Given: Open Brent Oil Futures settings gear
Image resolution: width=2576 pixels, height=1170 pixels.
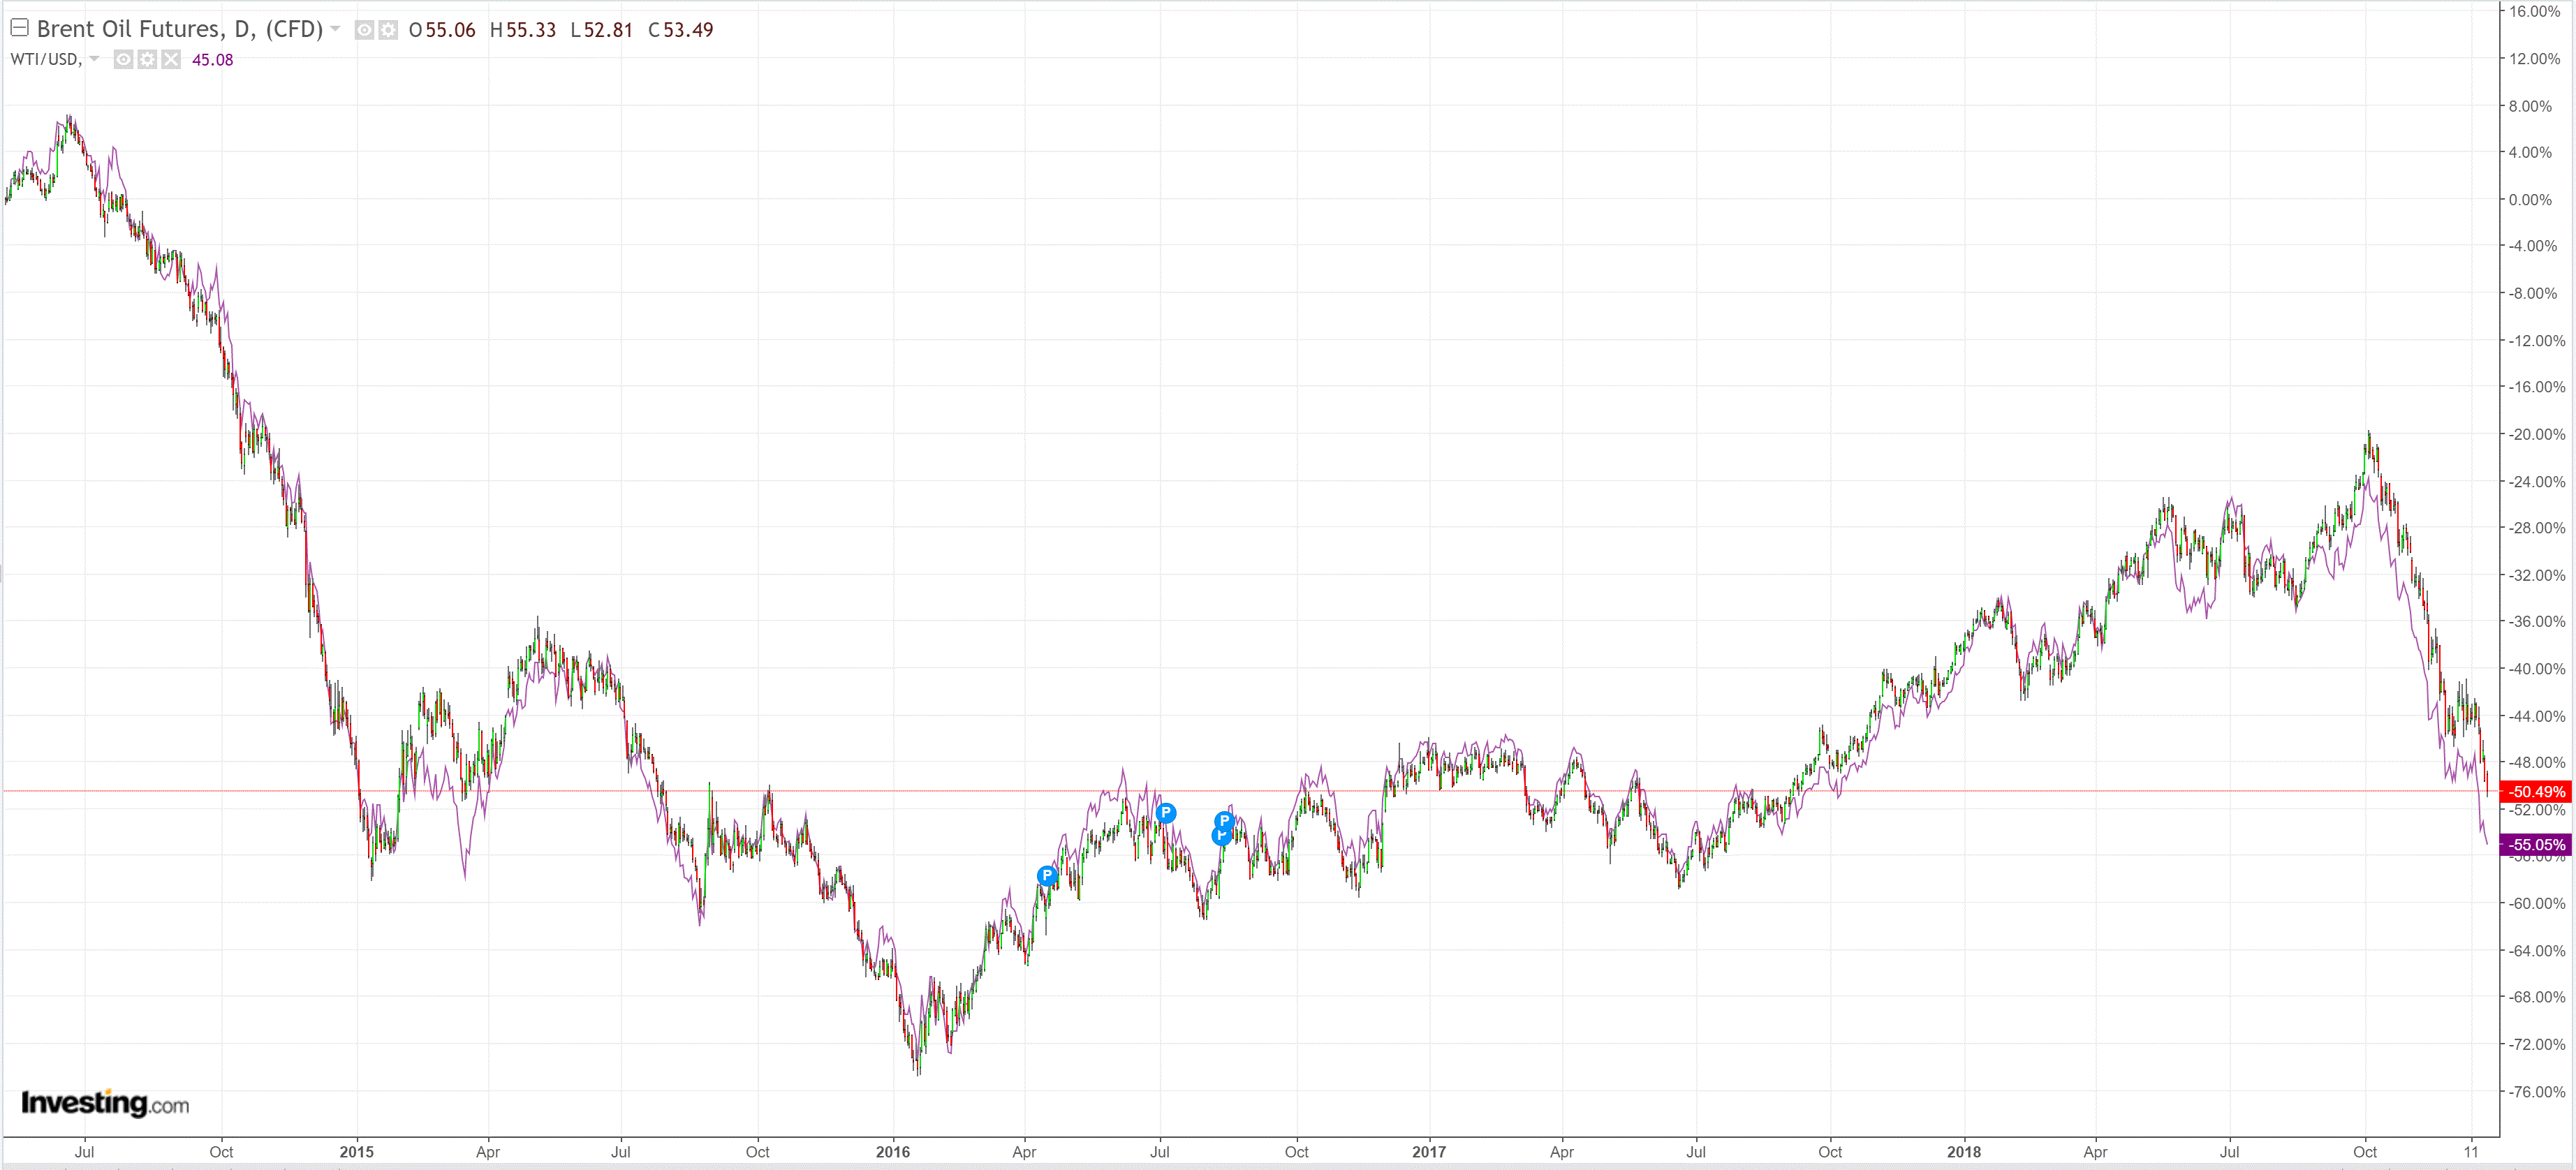Looking at the screenshot, I should (387, 30).
